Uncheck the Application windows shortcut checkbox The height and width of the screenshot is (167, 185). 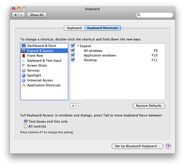pos(73,55)
